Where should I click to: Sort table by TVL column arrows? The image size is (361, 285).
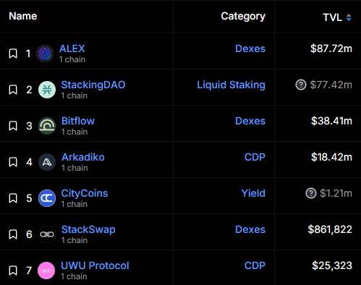(x=349, y=17)
